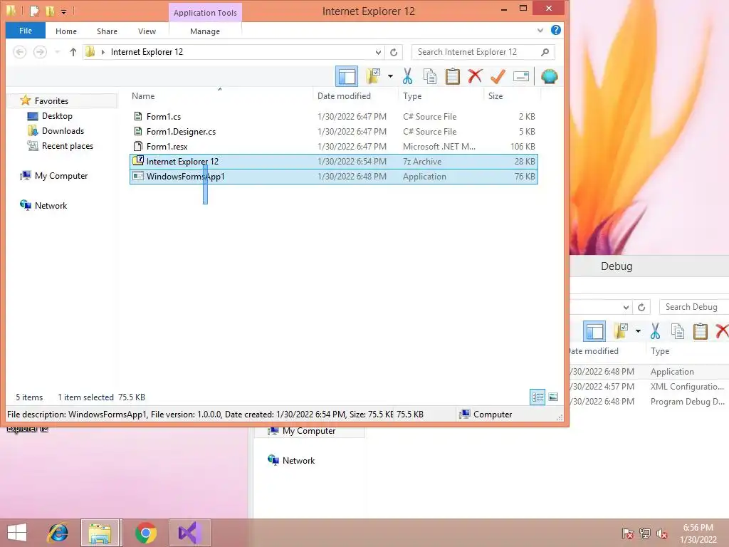The image size is (729, 547).
Task: Select Network in front window navigation
Action: [51, 206]
